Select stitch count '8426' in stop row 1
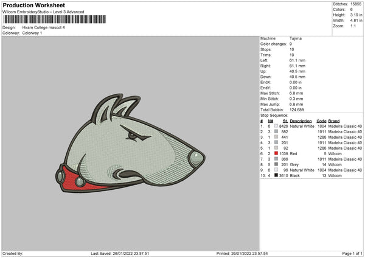The width and height of the screenshot is (365, 258). tap(283, 126)
